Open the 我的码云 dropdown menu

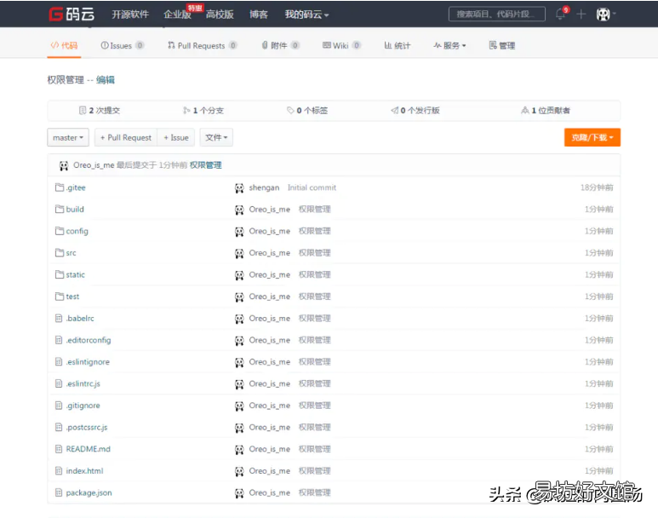(x=306, y=14)
